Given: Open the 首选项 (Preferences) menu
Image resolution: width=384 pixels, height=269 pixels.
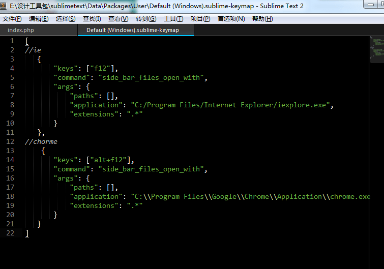Looking at the screenshot, I should (x=231, y=19).
